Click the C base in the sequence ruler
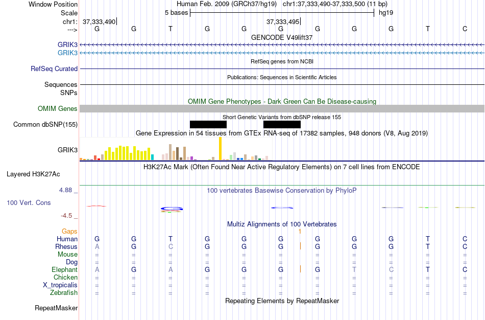The image size is (485, 320). click(x=465, y=29)
